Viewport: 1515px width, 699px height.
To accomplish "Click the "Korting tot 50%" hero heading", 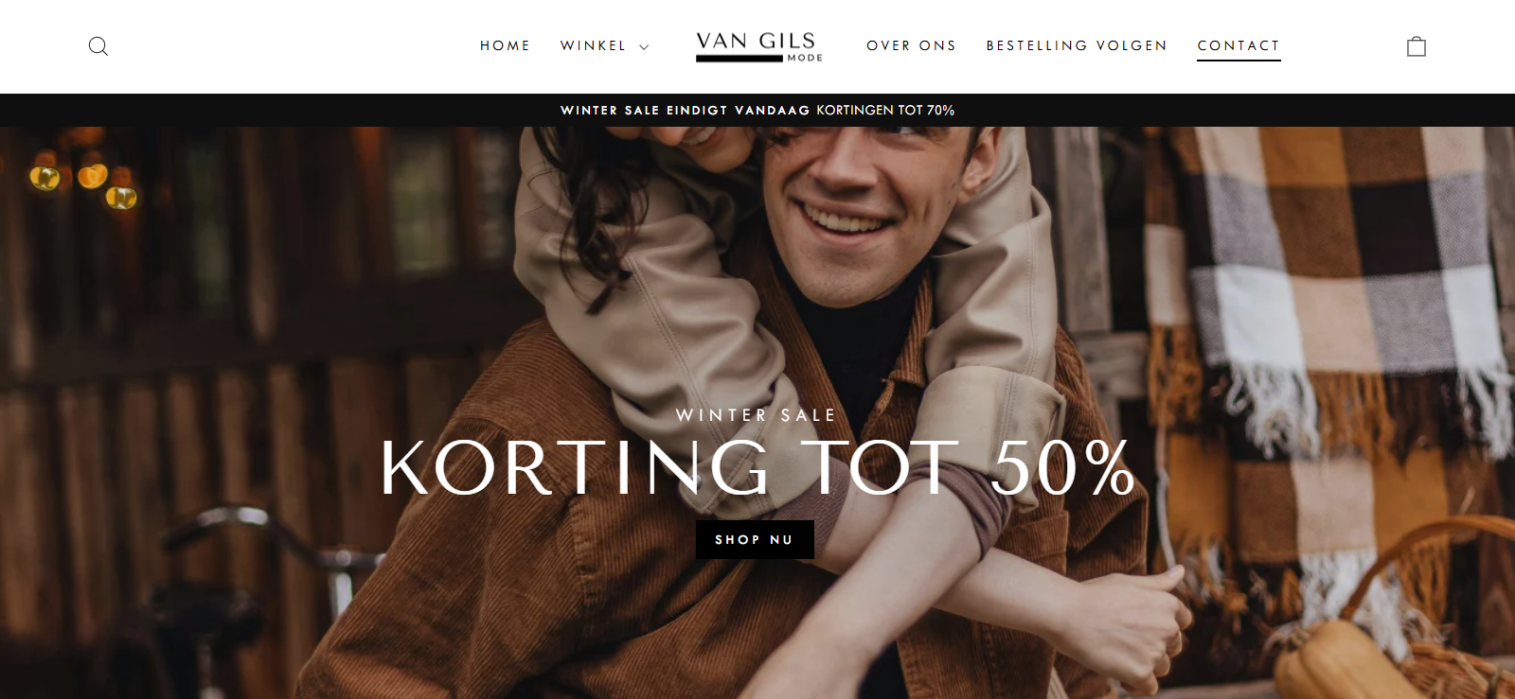I will click(x=757, y=467).
